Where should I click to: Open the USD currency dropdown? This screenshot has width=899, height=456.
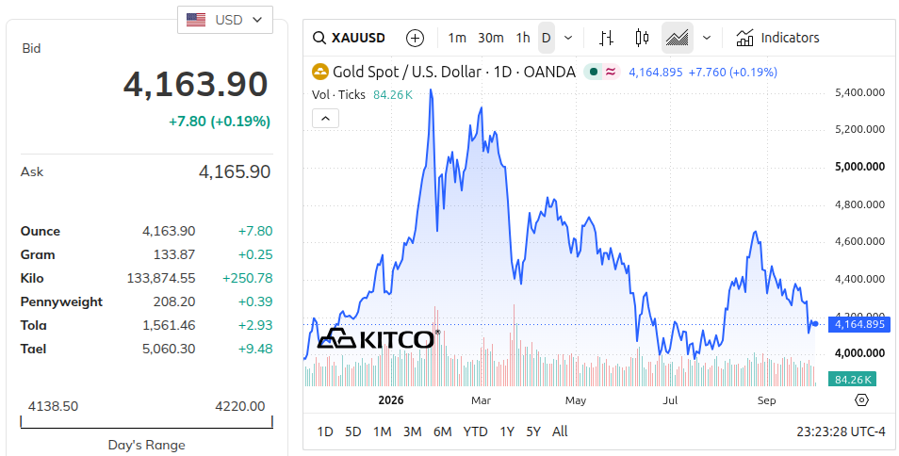224,20
